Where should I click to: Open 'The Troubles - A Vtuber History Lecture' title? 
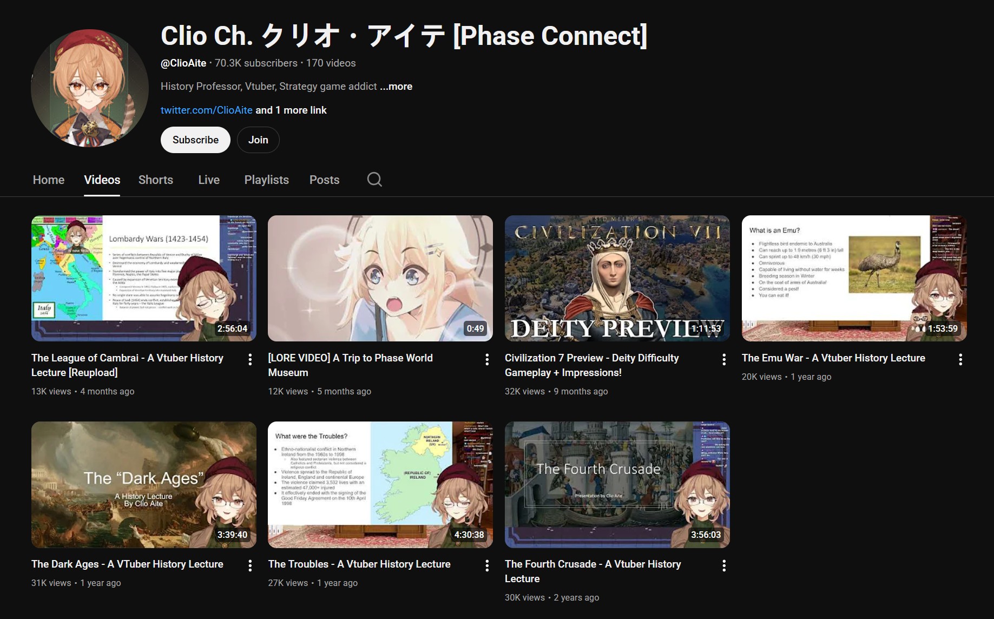[359, 564]
